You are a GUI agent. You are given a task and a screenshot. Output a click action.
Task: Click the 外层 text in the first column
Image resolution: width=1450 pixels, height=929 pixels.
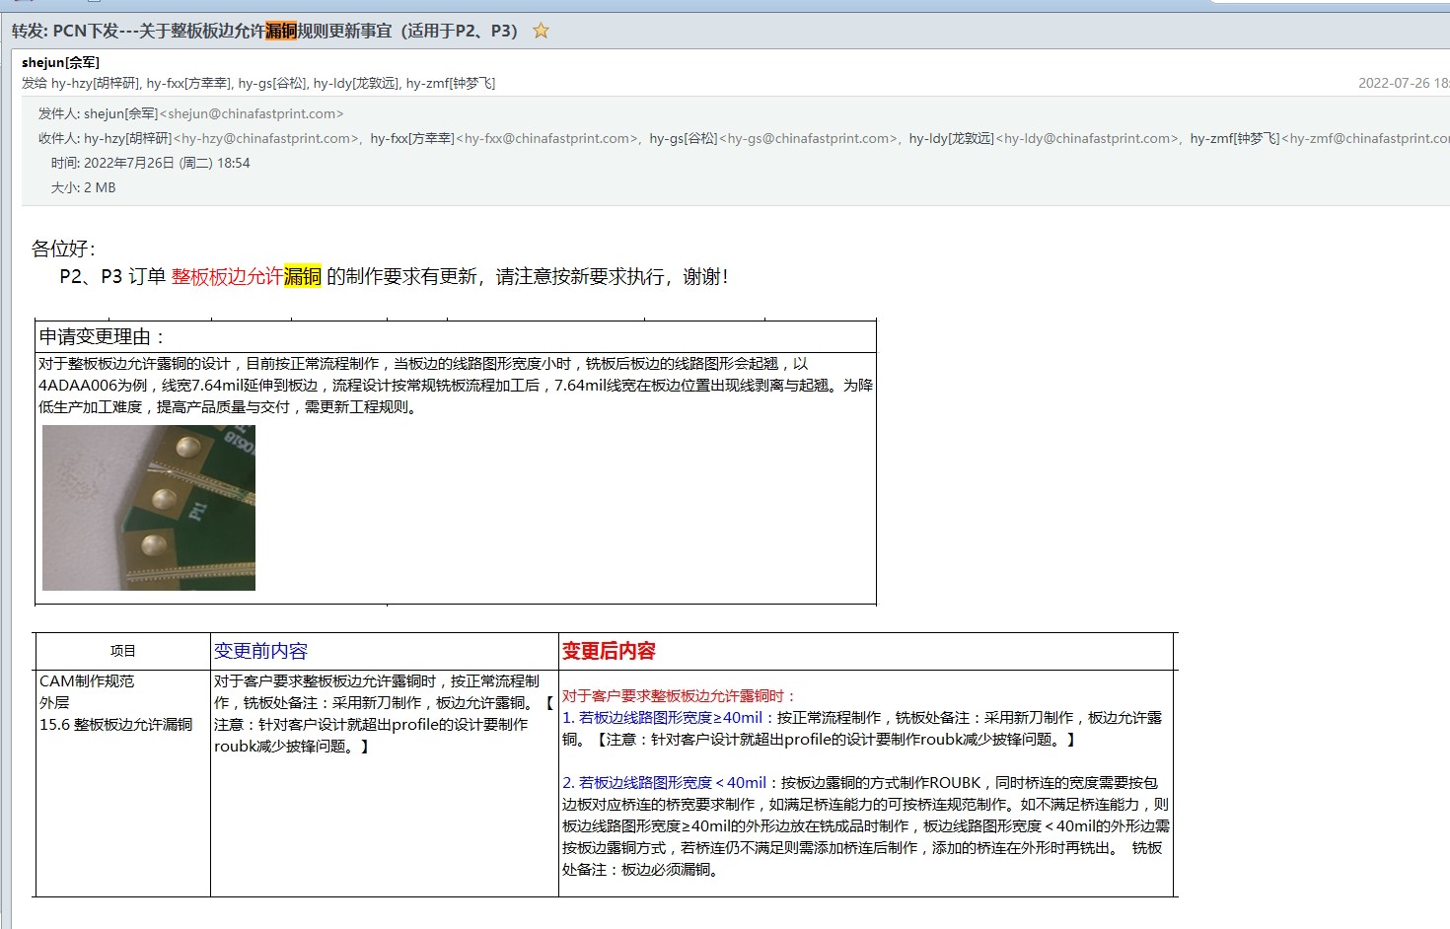point(54,703)
